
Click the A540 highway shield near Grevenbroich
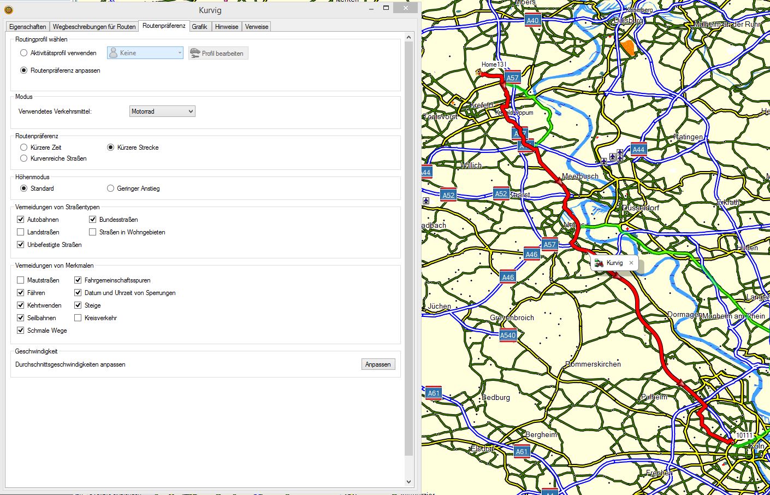(x=507, y=335)
